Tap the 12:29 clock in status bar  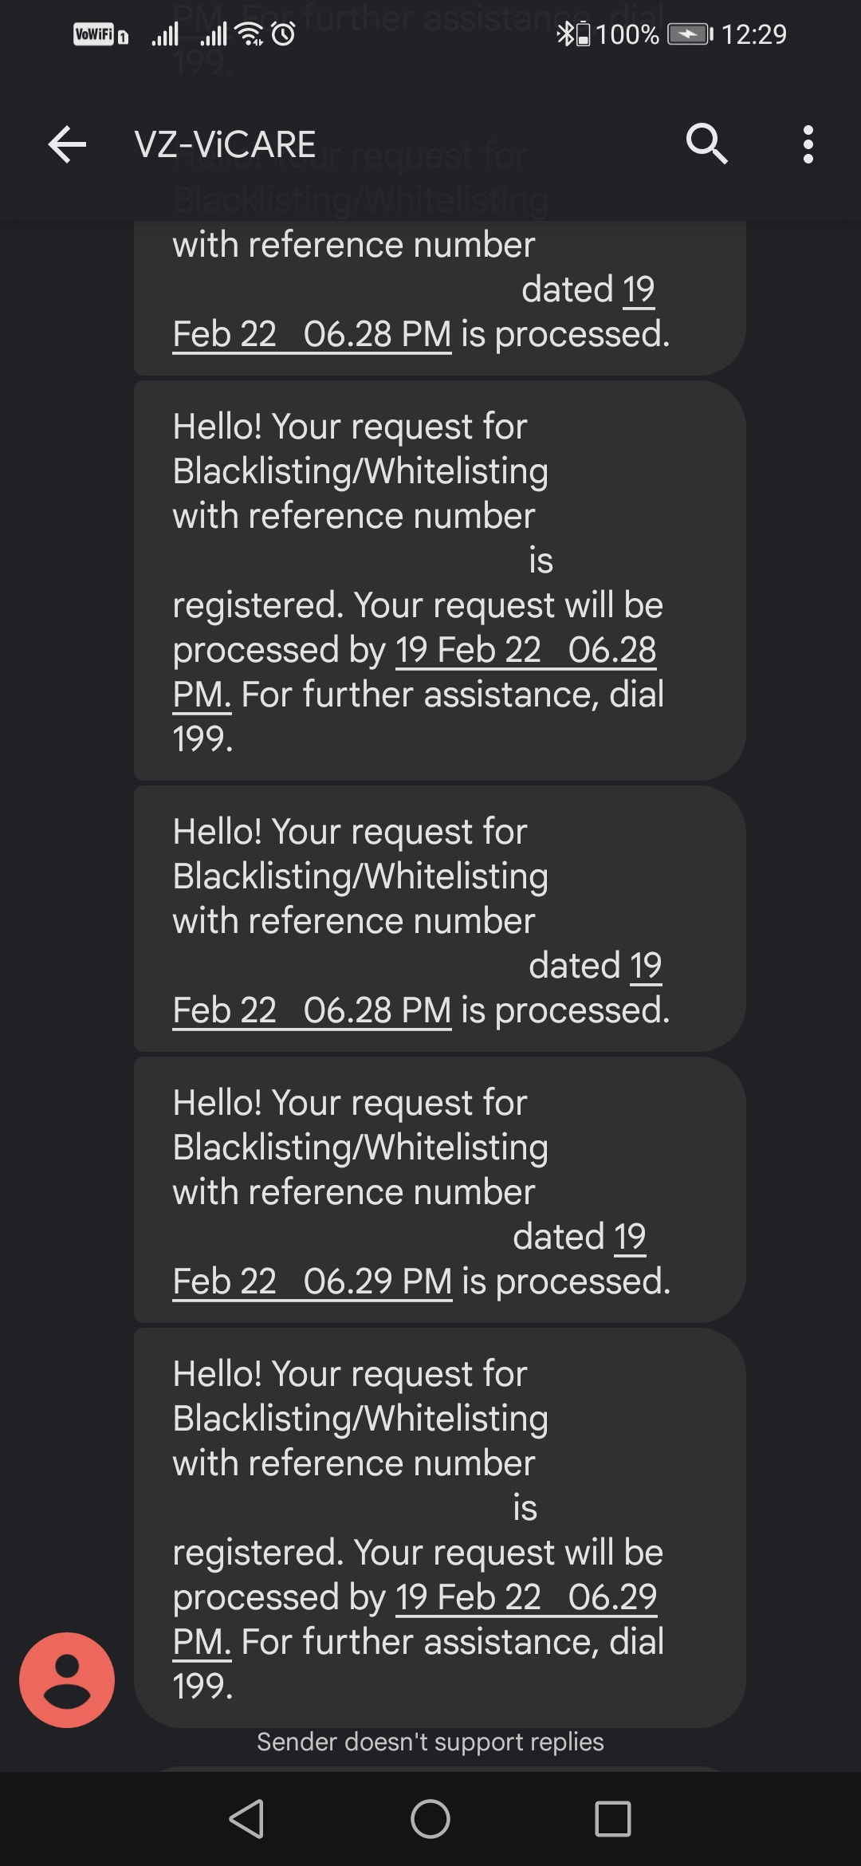coord(753,34)
